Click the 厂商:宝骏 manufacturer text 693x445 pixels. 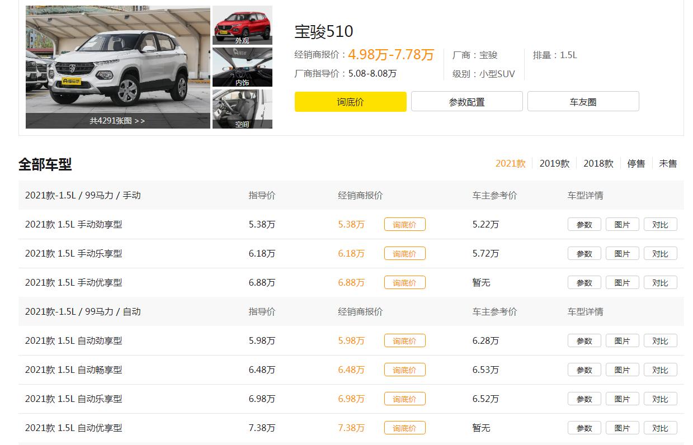475,55
